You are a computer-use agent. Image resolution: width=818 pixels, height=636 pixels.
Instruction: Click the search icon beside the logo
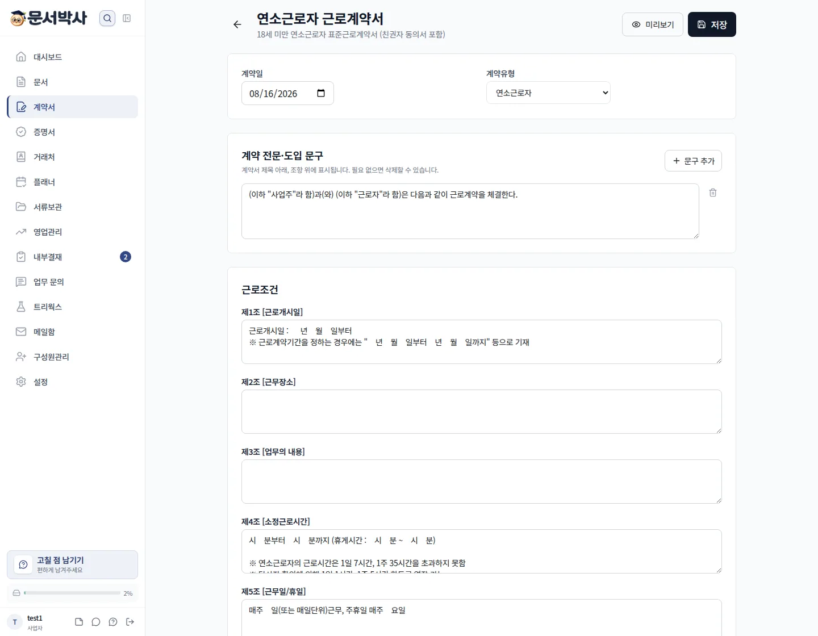(107, 18)
